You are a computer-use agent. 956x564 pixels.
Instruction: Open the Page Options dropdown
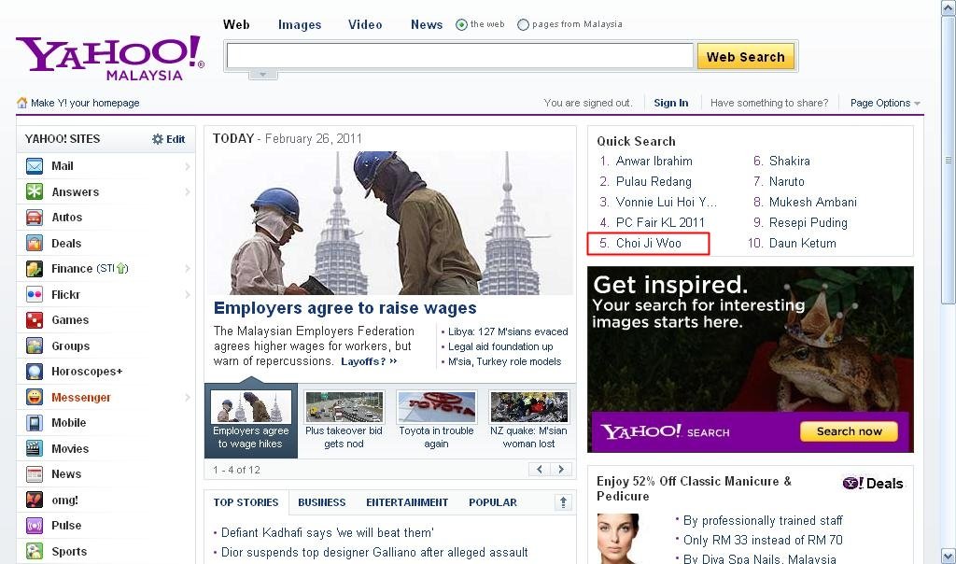tap(885, 103)
